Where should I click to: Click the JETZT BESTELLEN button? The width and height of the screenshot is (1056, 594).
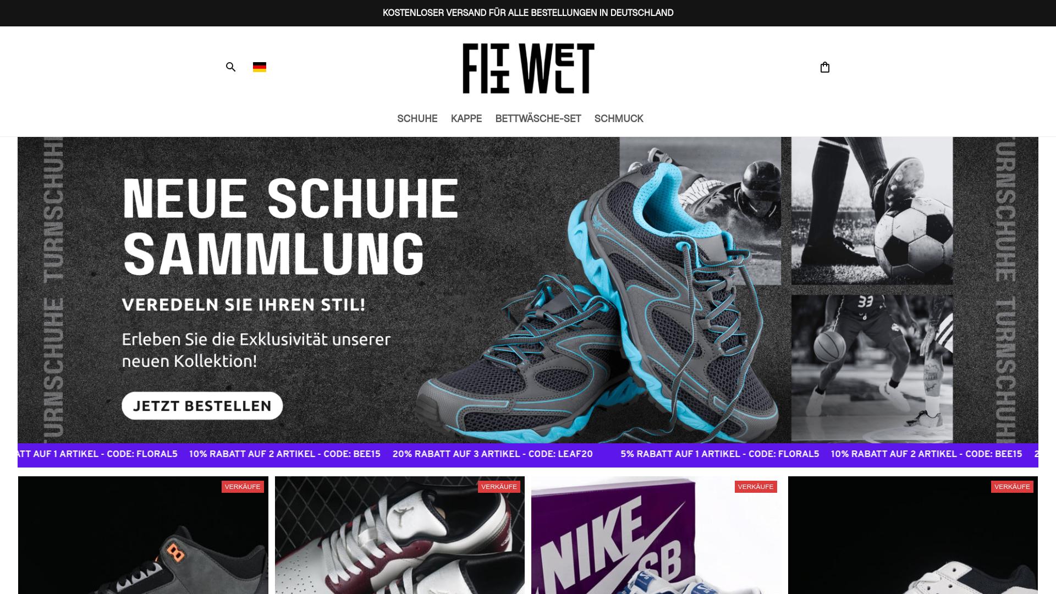202,406
